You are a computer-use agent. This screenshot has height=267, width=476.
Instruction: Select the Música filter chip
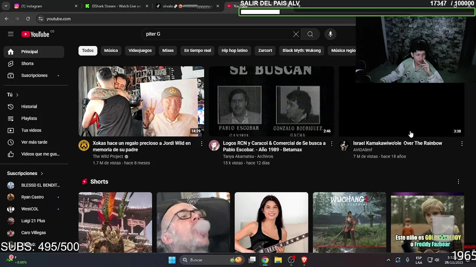click(111, 50)
